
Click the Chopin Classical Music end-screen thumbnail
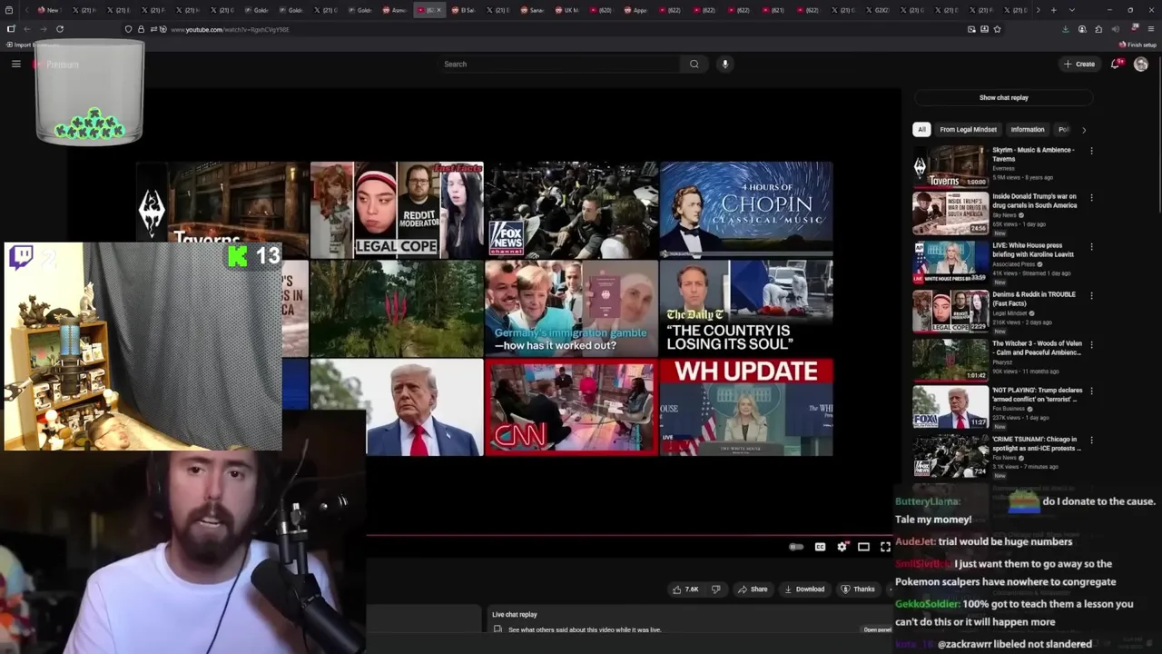click(x=746, y=210)
